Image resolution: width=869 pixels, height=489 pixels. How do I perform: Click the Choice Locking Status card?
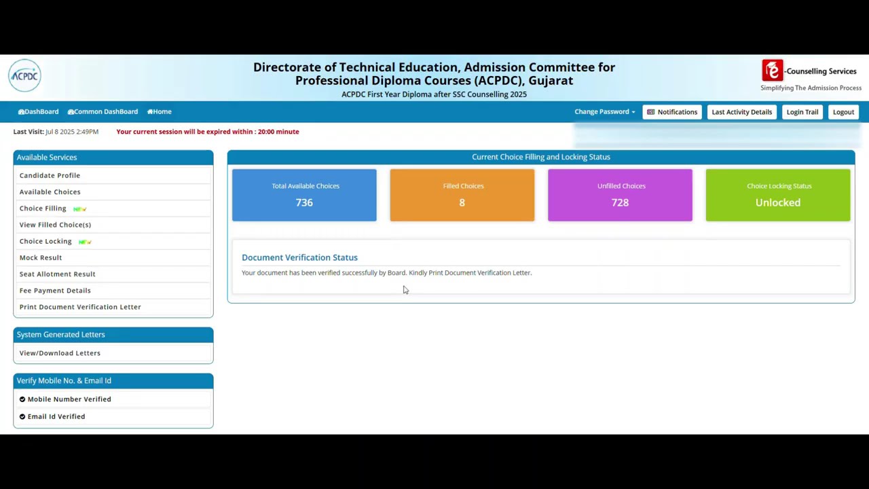point(778,195)
